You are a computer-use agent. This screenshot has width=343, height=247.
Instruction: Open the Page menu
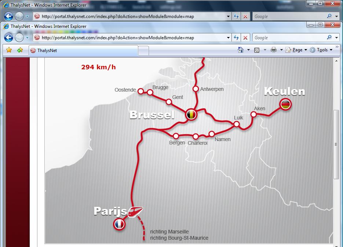click(296, 50)
